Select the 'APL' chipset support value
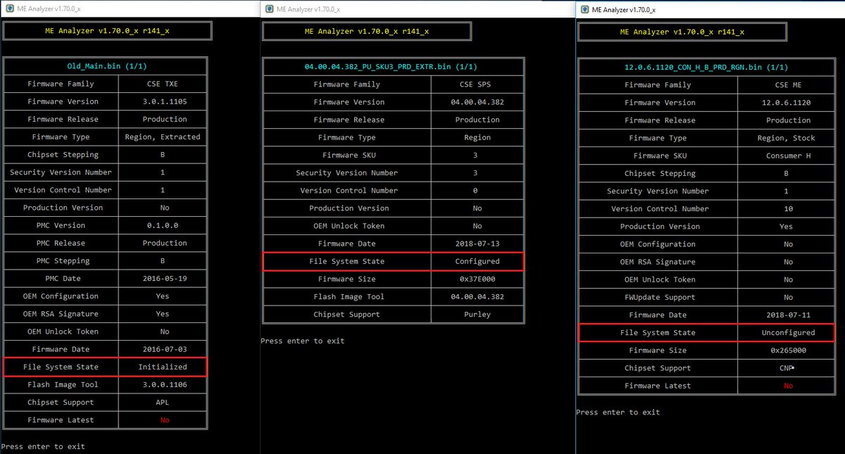Image resolution: width=845 pixels, height=454 pixels. tap(163, 402)
